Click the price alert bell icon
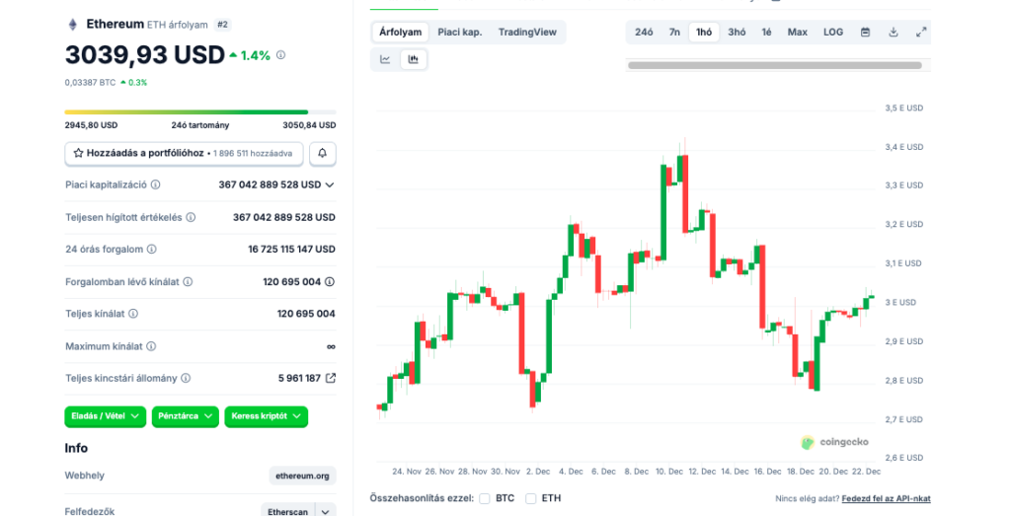The image size is (1011, 516). (323, 154)
